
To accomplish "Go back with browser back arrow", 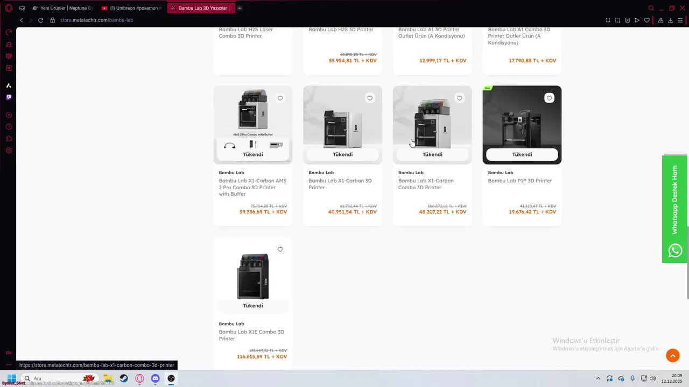I will pos(22,20).
